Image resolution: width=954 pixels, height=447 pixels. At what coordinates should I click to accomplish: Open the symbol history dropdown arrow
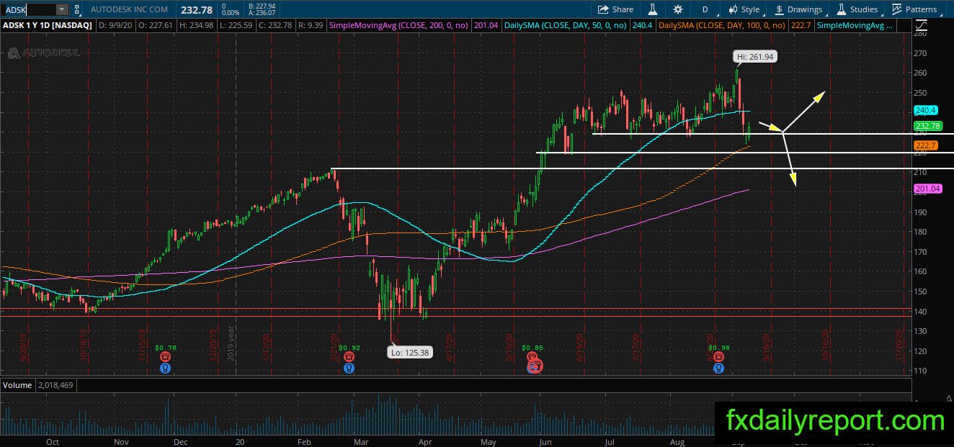click(62, 9)
